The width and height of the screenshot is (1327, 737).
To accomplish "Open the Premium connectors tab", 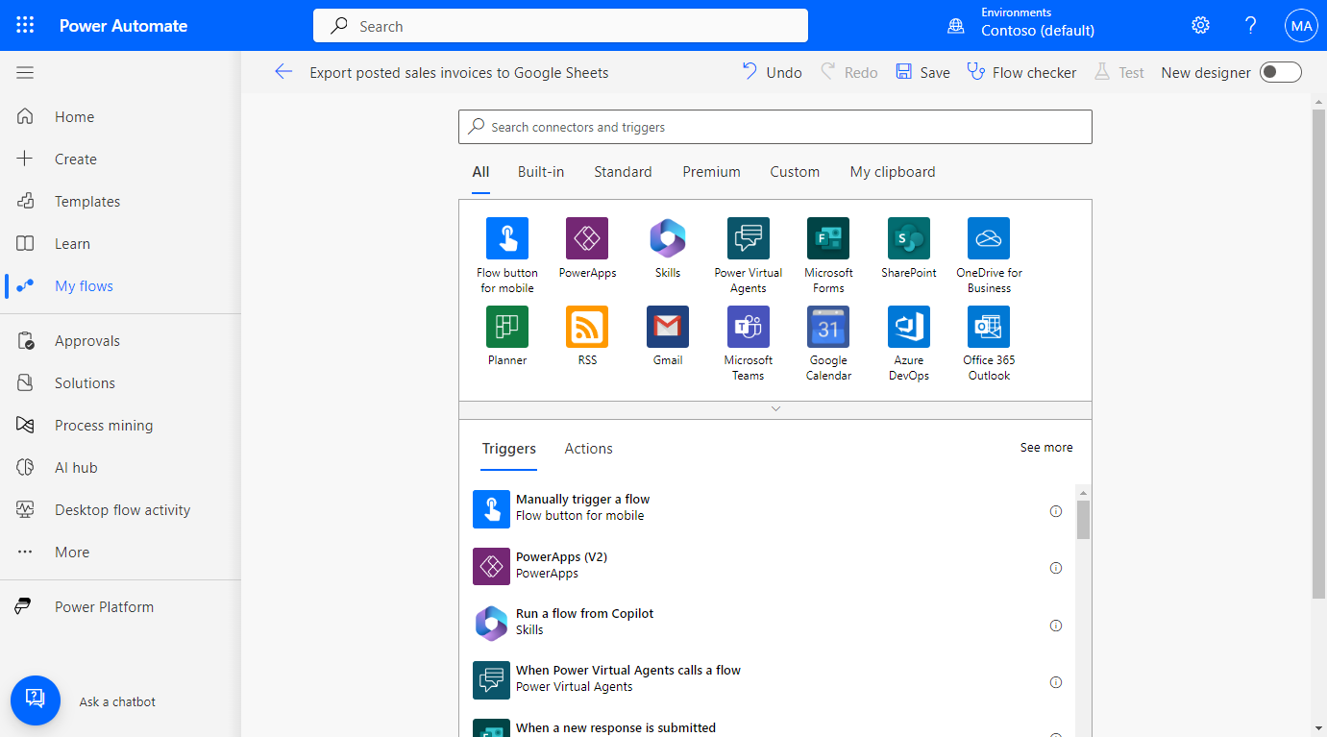I will pos(711,171).
